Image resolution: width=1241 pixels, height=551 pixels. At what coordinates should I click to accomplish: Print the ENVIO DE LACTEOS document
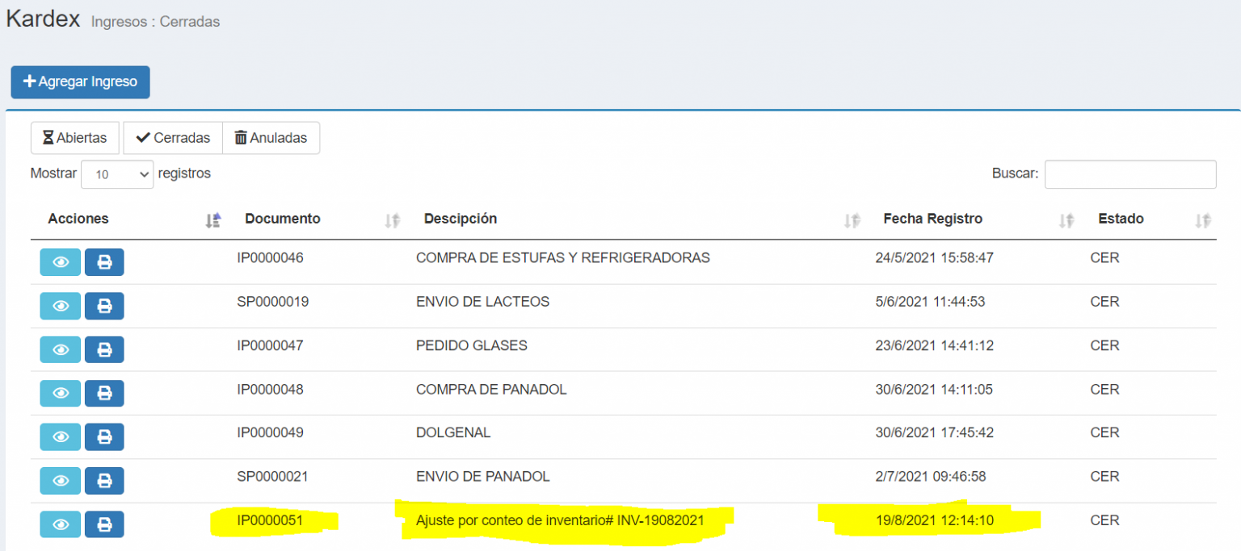tap(104, 306)
